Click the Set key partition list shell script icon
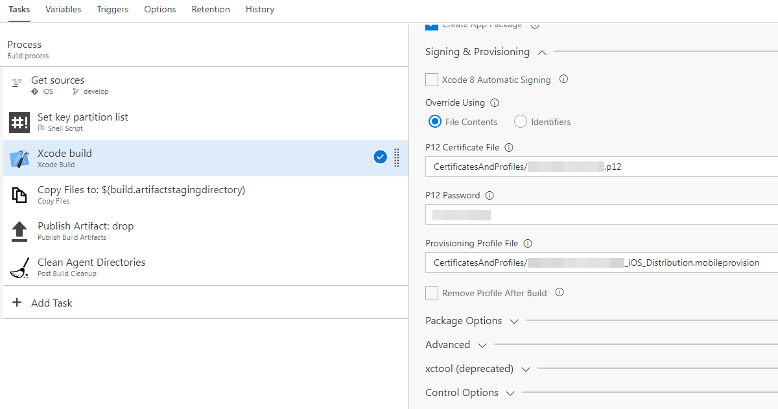This screenshot has width=778, height=409. coord(19,123)
